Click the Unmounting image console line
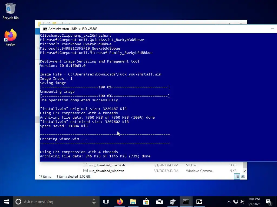 click(x=57, y=92)
